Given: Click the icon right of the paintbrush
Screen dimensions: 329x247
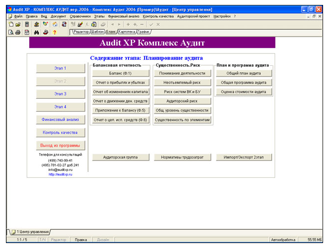Looking at the screenshot, I should pyautogui.click(x=87, y=24).
